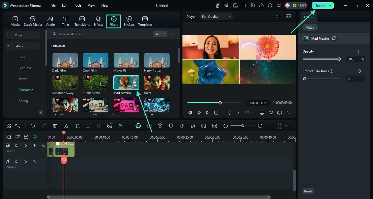Collapse the sidebar with left chevron
Image resolution: width=373 pixels, height=199 pixels.
click(41, 113)
